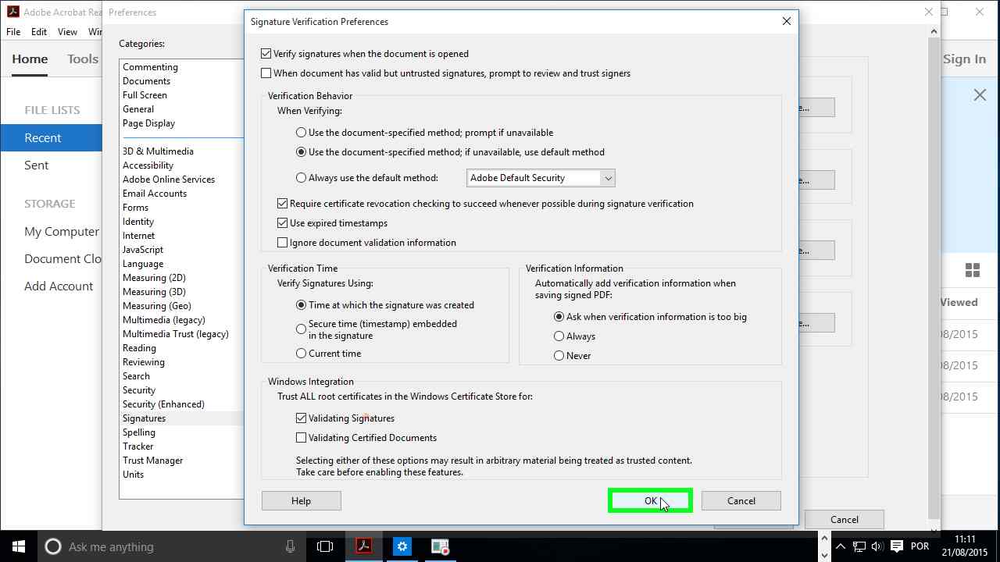
Task: Open Action Center notifications icon
Action: [897, 546]
